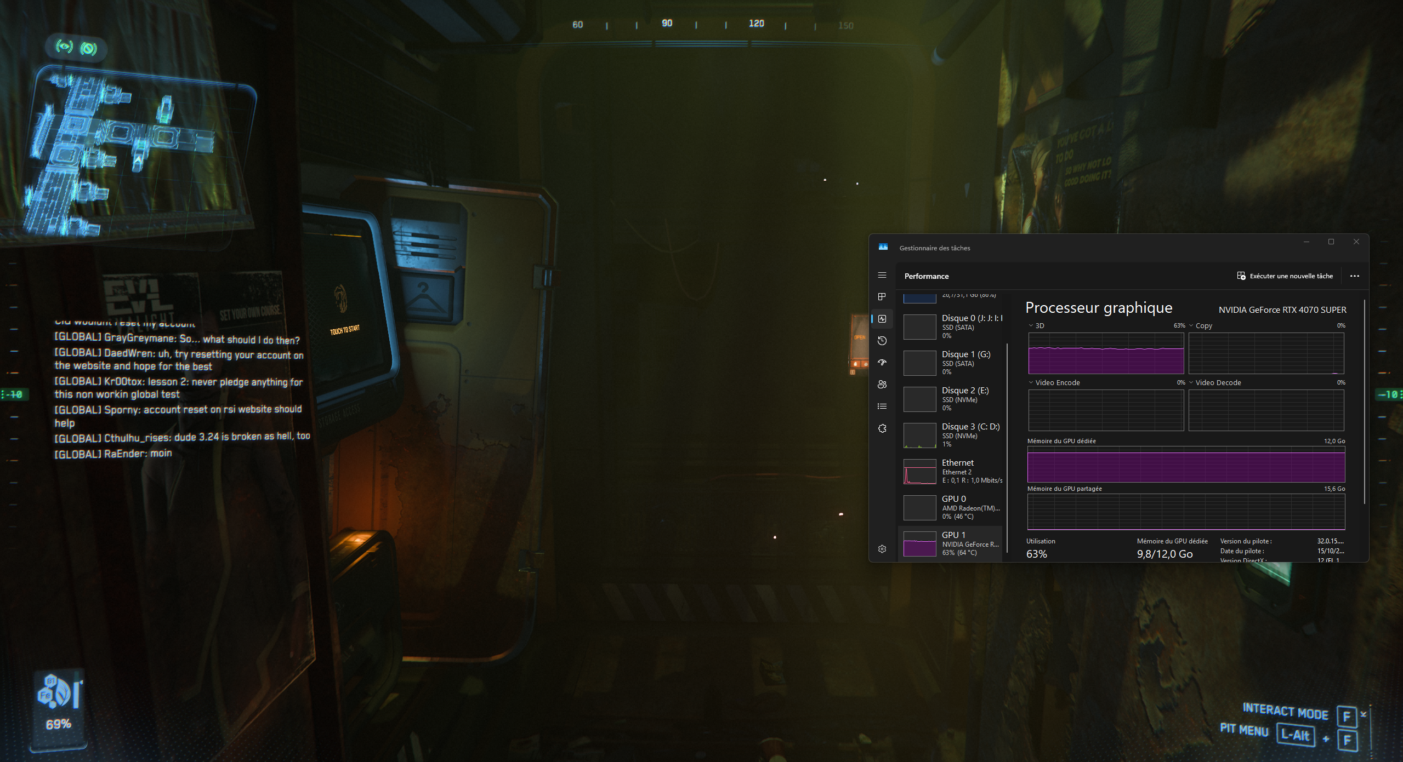Click the Copy engine usage graph
The width and height of the screenshot is (1403, 762).
[1266, 353]
